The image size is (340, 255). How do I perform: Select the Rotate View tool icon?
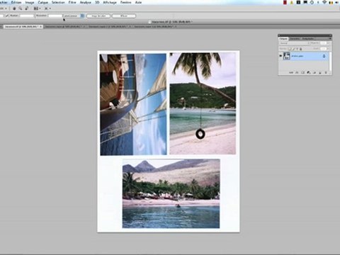coord(27,8)
